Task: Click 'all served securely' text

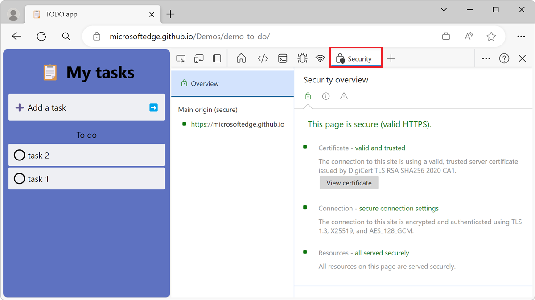Action: (382, 253)
